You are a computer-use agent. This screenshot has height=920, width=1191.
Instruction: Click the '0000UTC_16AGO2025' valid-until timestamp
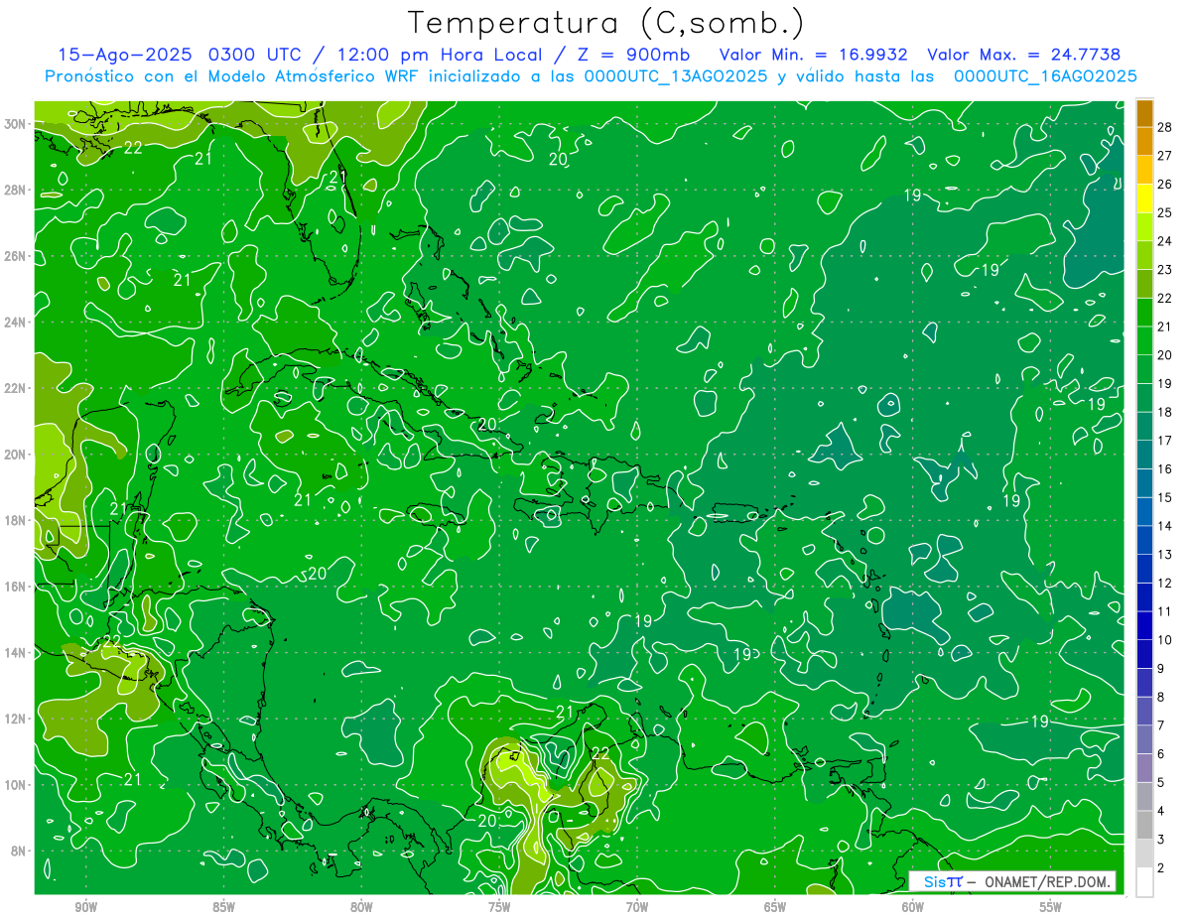pyautogui.click(x=1045, y=76)
